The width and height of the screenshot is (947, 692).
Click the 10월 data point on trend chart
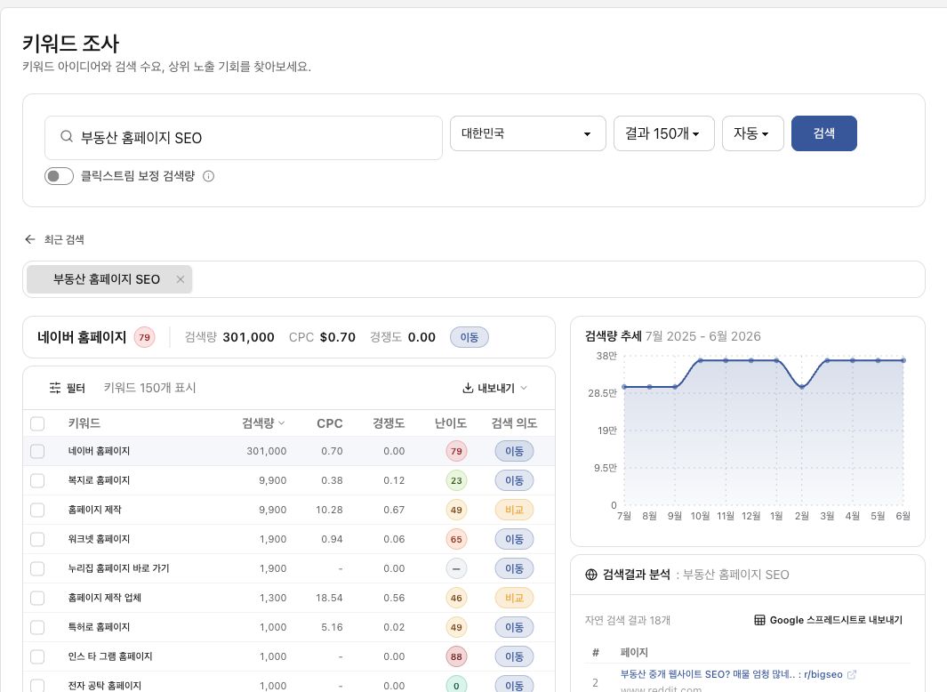coord(700,360)
